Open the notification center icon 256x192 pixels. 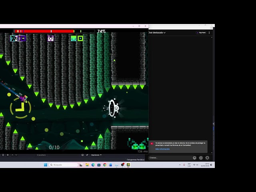tap(211, 165)
